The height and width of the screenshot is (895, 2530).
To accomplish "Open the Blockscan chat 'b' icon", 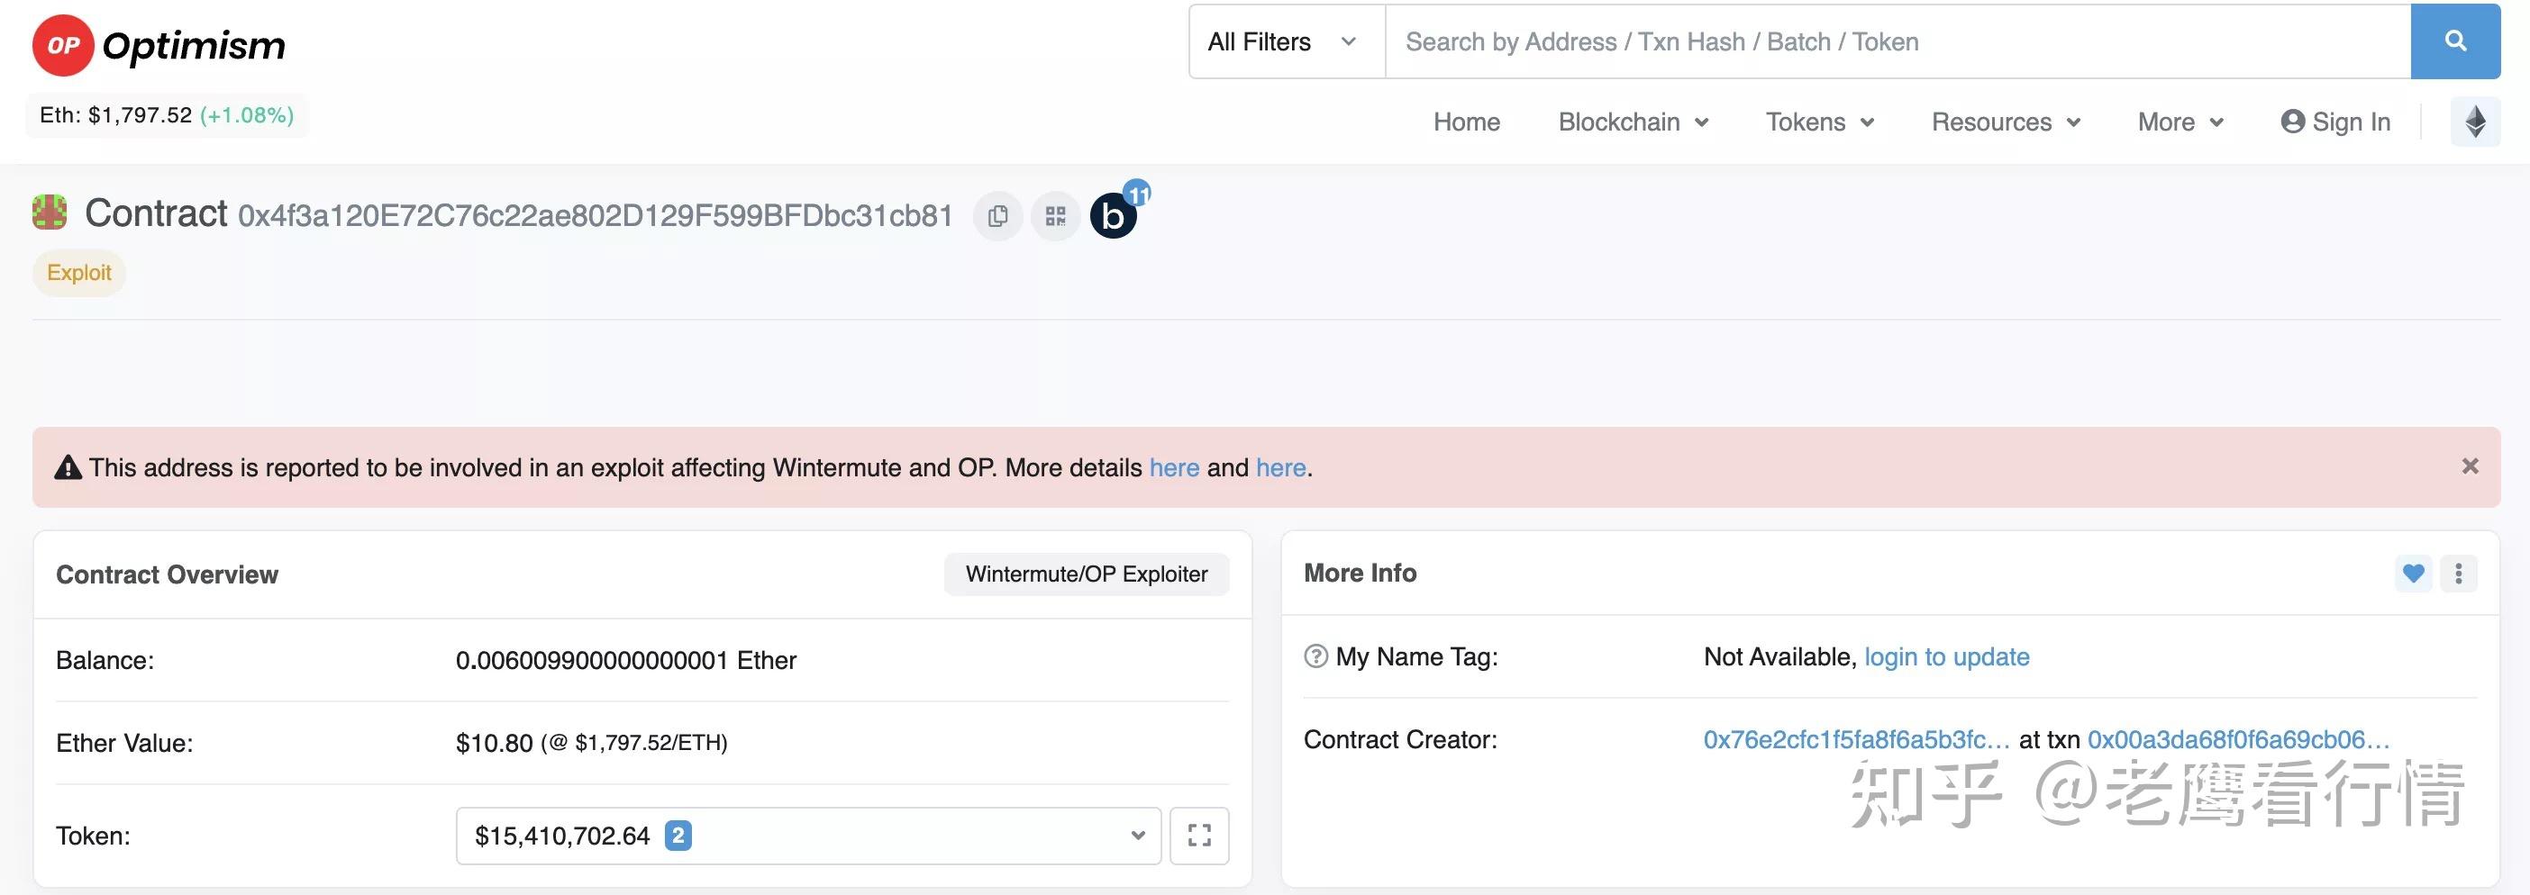I will pos(1114,216).
